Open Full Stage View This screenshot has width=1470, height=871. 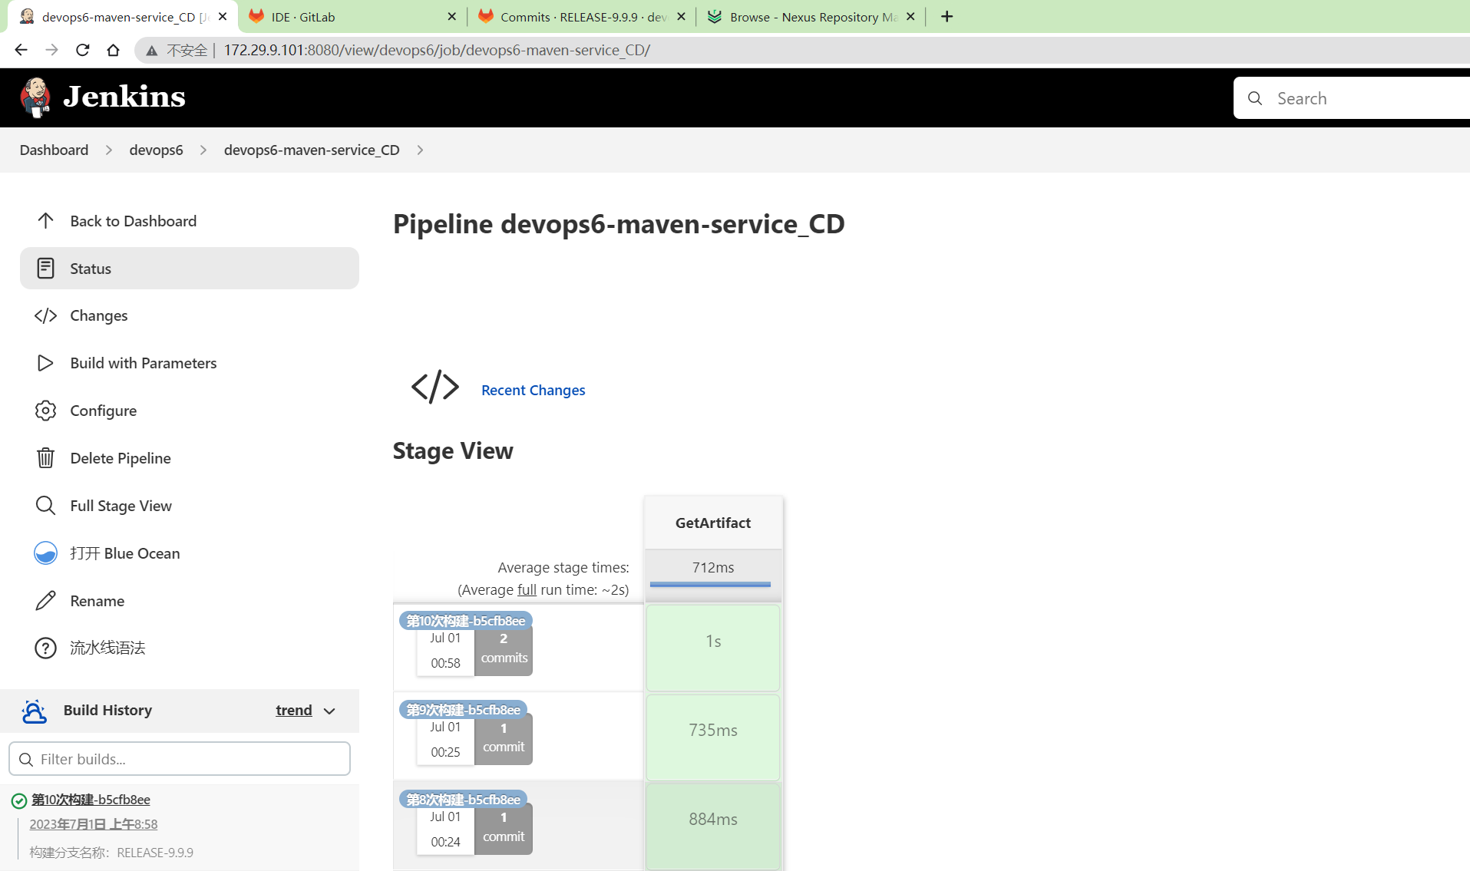121,506
